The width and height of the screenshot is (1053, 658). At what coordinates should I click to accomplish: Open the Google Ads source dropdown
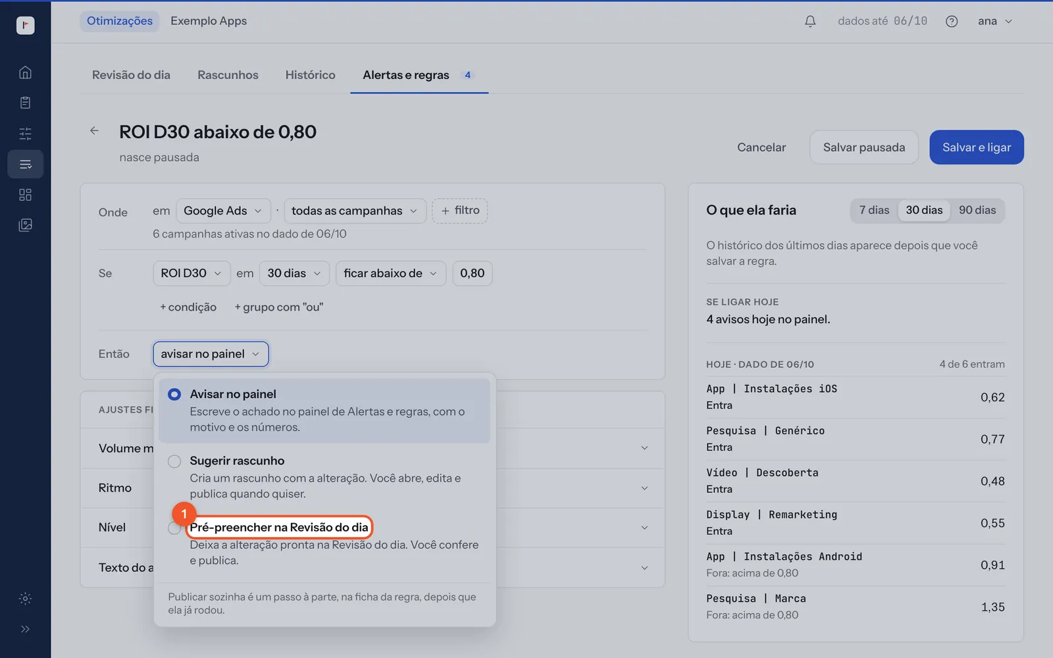(223, 211)
